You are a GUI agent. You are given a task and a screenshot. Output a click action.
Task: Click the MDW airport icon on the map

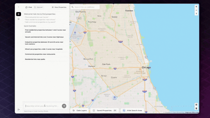click(x=115, y=97)
